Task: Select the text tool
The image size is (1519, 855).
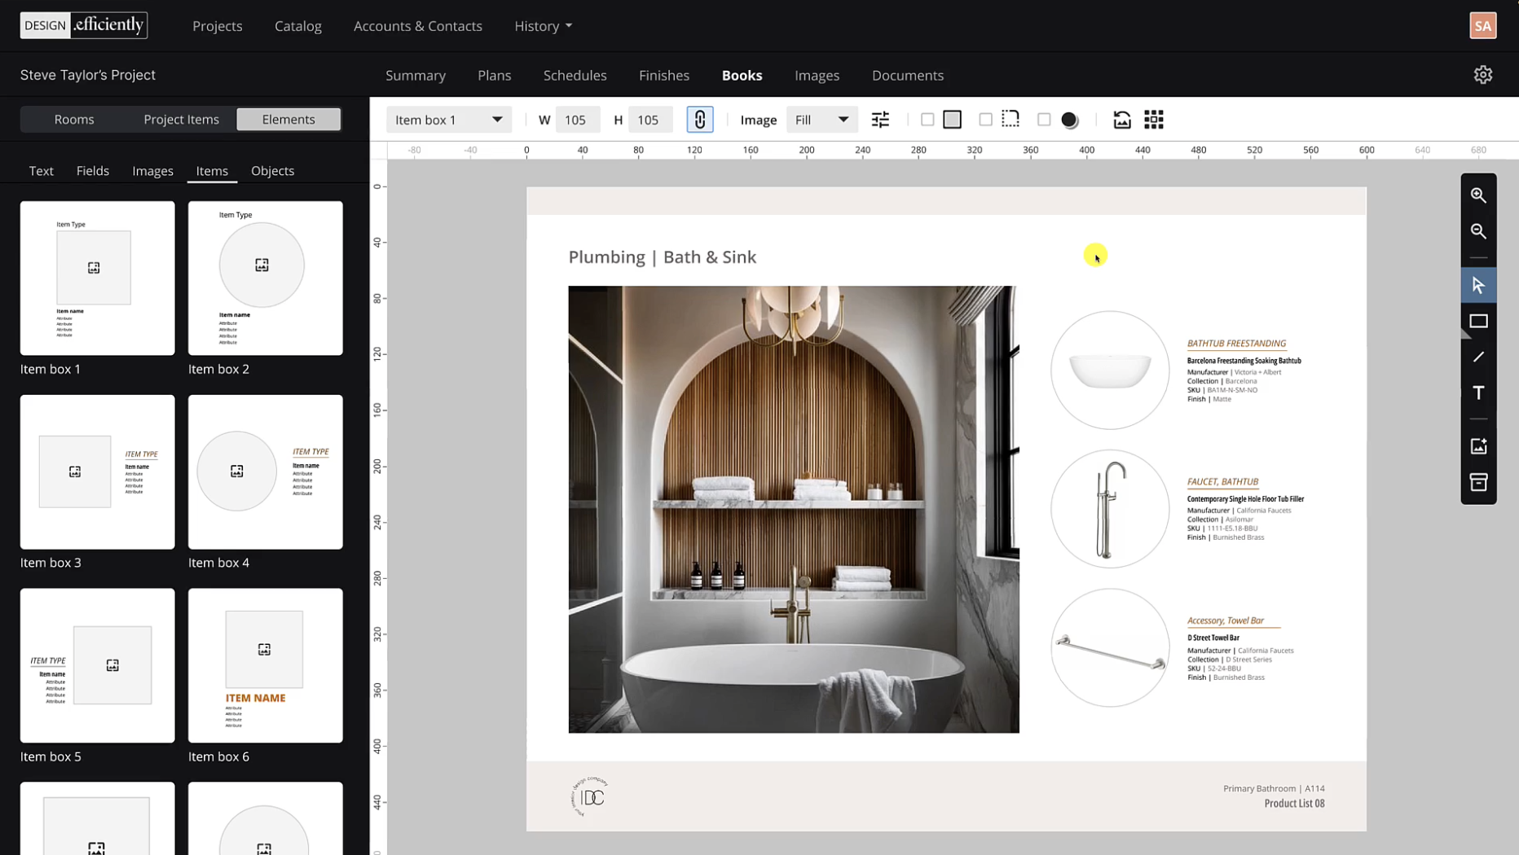Action: click(x=1478, y=392)
